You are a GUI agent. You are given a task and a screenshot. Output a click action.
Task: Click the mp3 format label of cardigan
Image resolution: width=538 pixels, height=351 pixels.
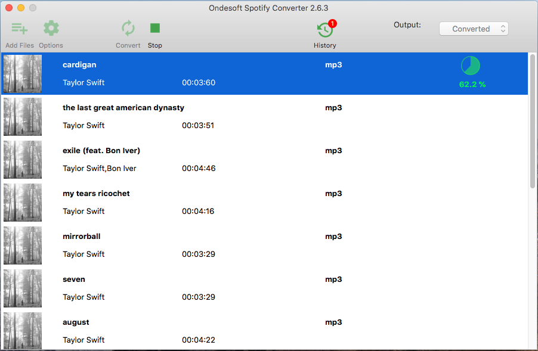(333, 65)
